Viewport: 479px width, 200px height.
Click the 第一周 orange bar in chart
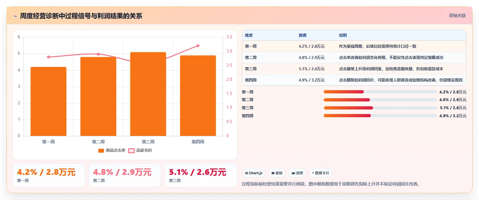[49, 101]
